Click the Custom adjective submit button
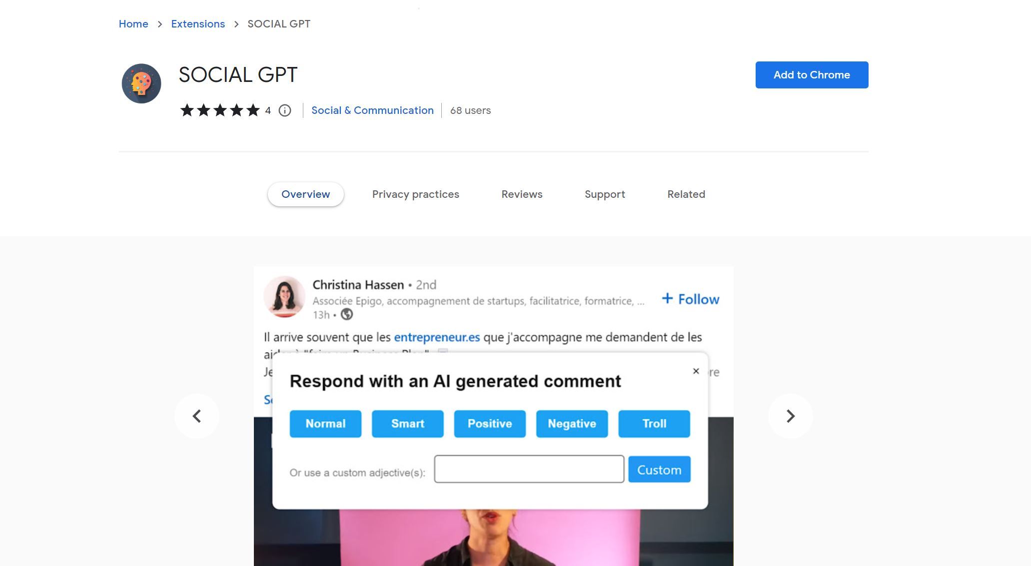The image size is (1031, 566). point(659,469)
